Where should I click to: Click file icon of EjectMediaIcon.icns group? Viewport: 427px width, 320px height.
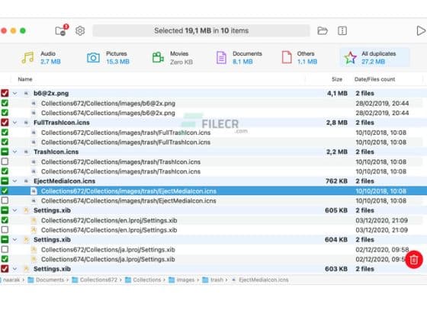point(26,181)
